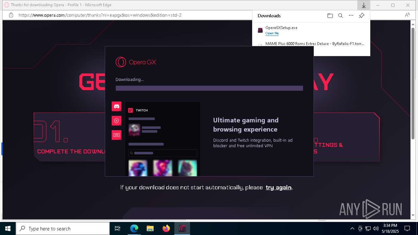The image size is (418, 235).
Task: Click 'COMPLETE THE DOWNLOAD' step text
Action: 71,151
